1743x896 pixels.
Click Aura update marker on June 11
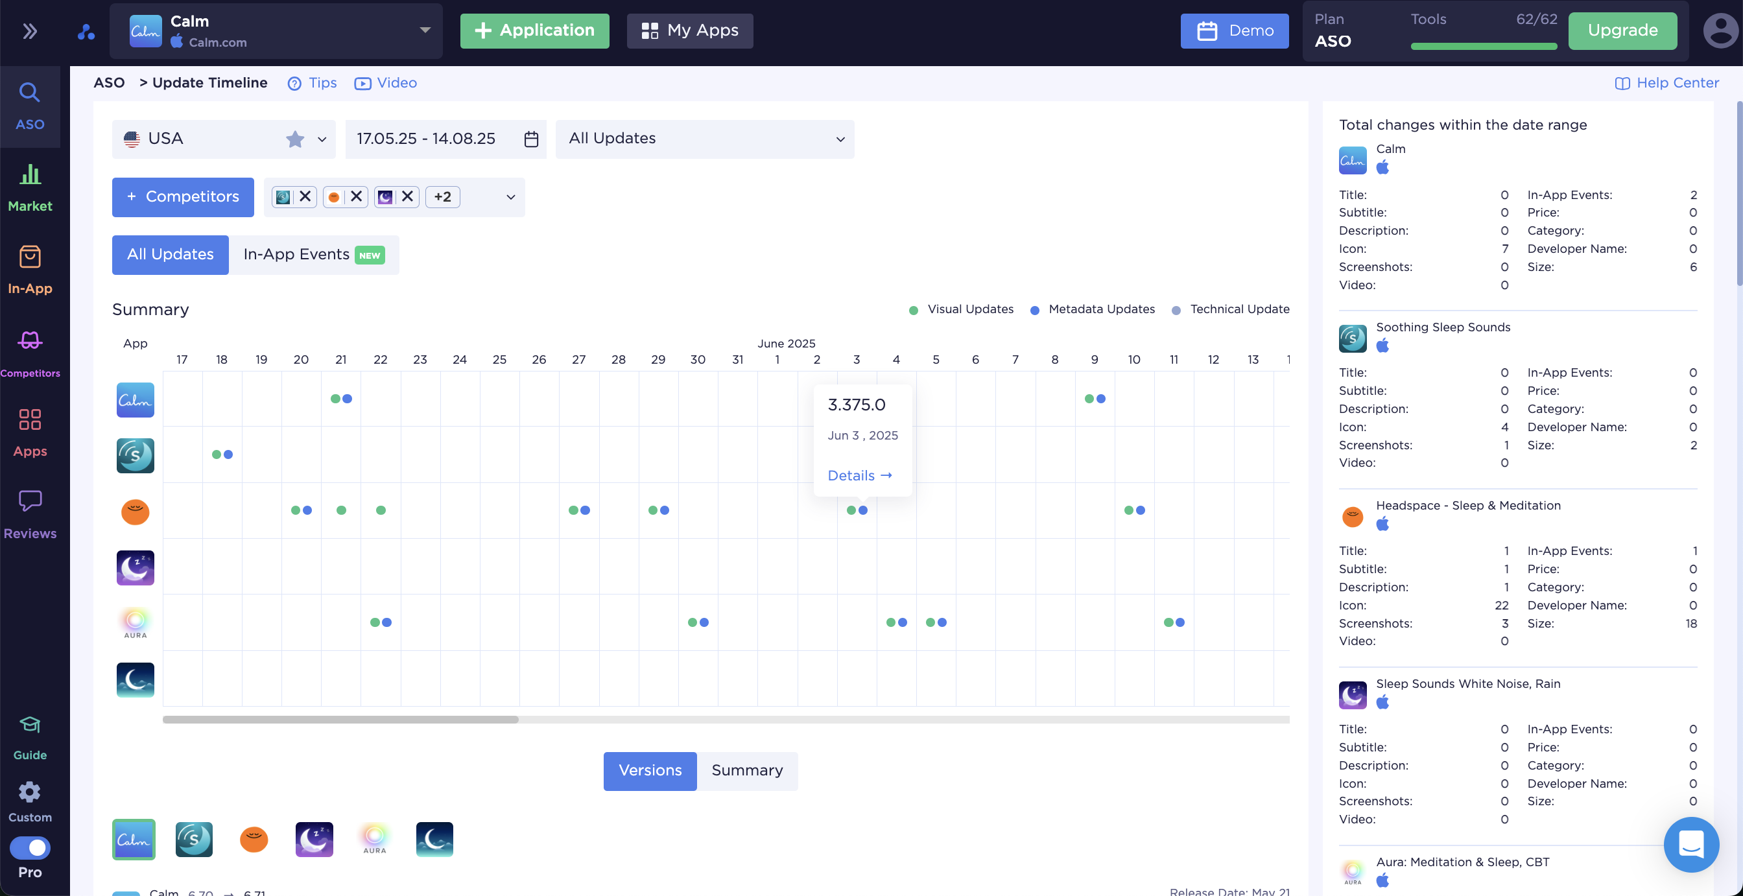1174,622
